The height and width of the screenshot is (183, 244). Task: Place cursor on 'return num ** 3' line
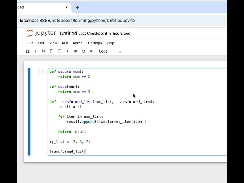[x=74, y=91]
